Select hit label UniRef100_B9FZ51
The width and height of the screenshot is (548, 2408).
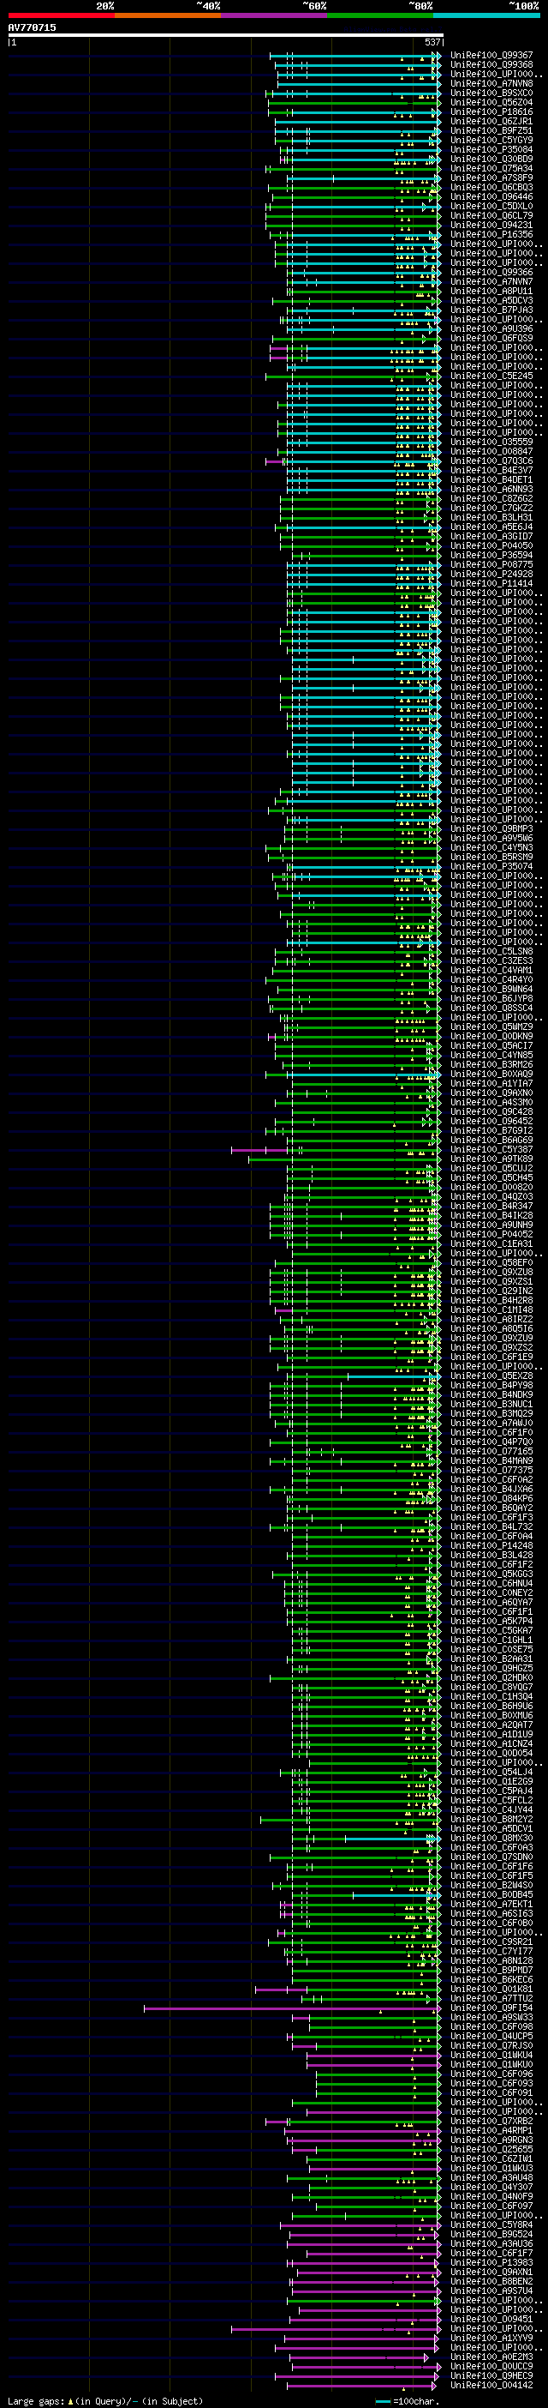click(x=491, y=131)
